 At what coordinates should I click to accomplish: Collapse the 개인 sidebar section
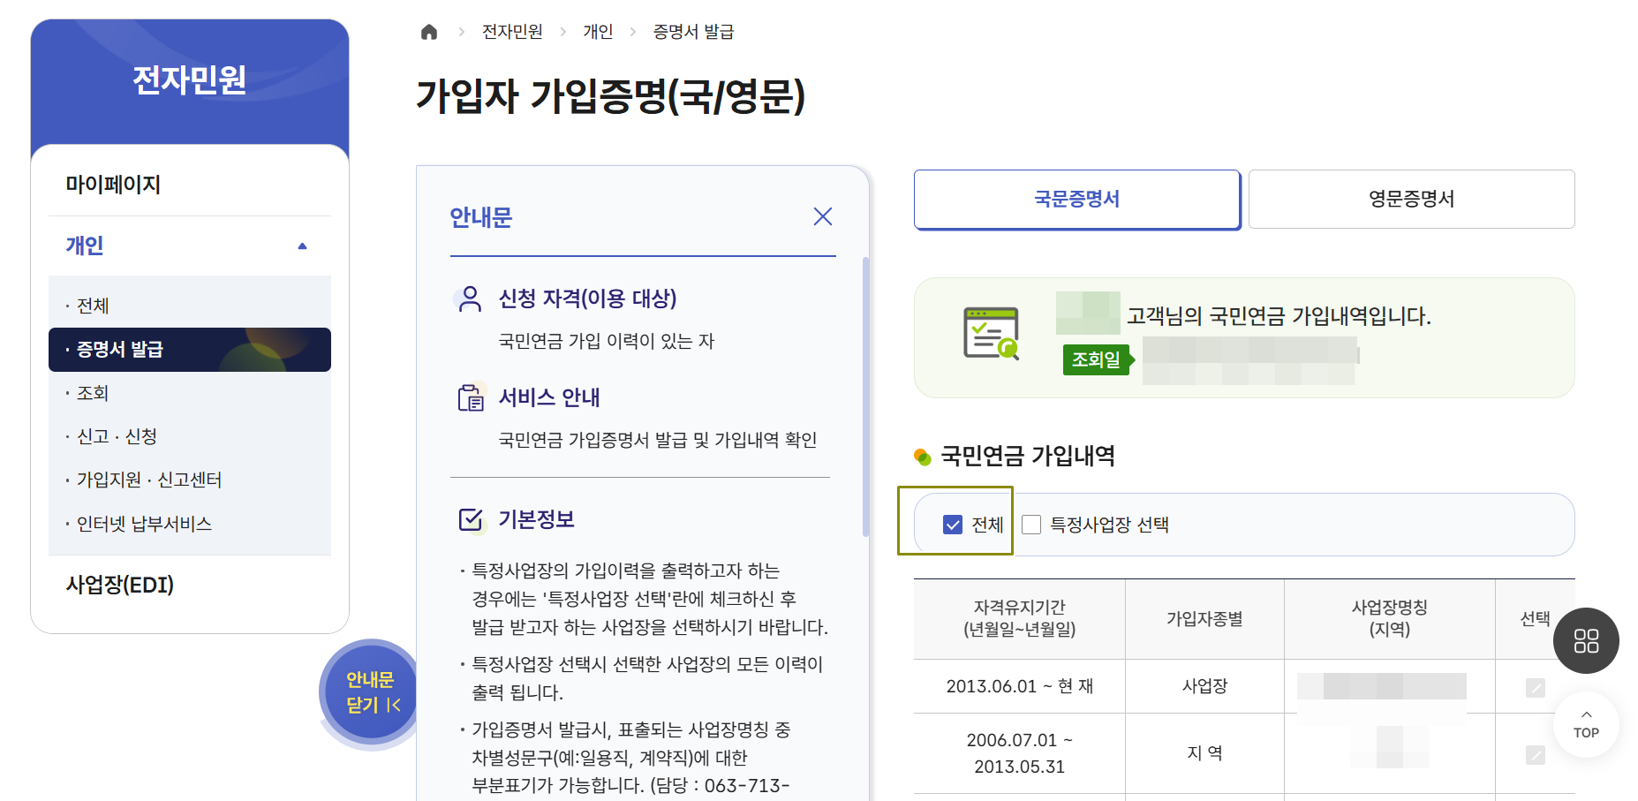(304, 246)
